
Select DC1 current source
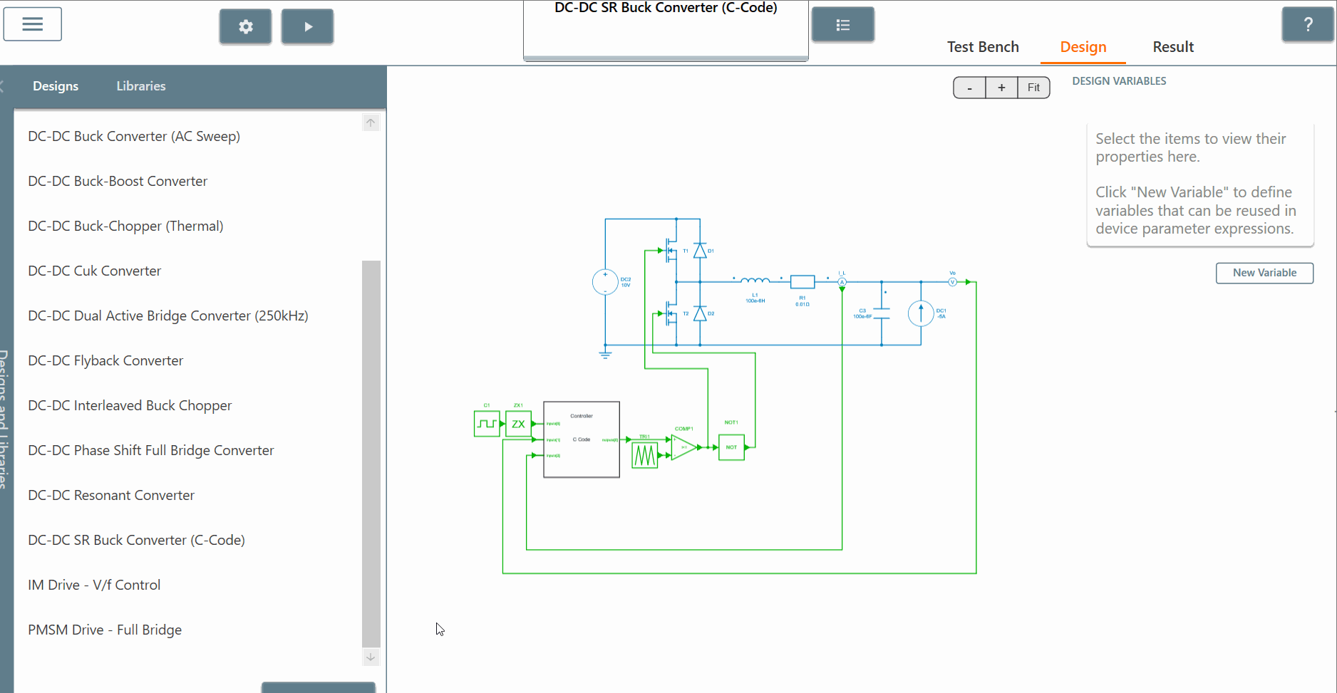click(921, 313)
